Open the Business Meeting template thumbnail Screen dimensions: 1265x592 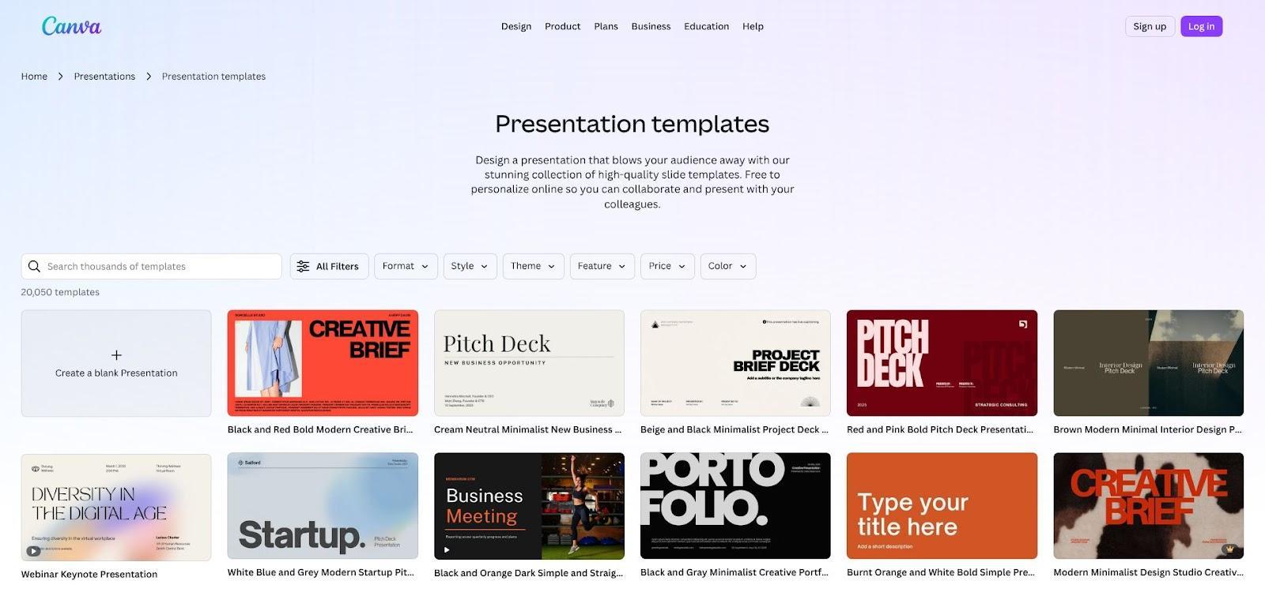529,506
